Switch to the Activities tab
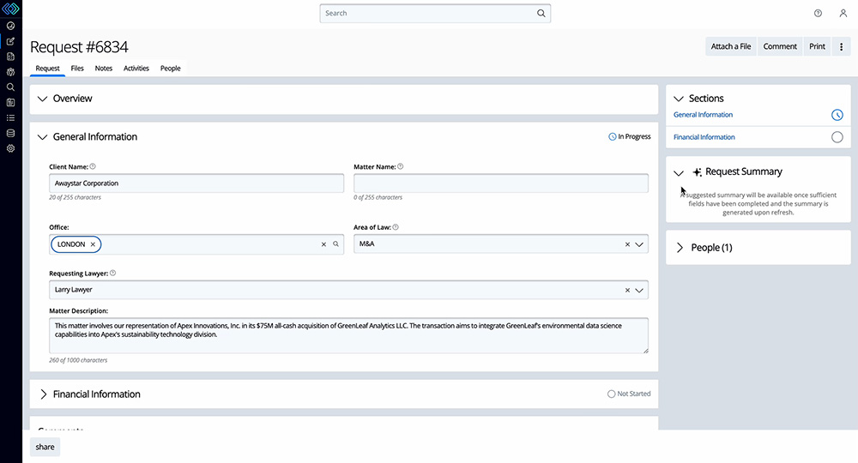The height and width of the screenshot is (463, 858). click(x=136, y=69)
